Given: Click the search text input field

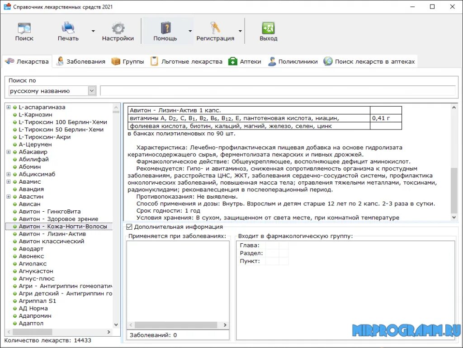Looking at the screenshot, I should click(278, 91).
